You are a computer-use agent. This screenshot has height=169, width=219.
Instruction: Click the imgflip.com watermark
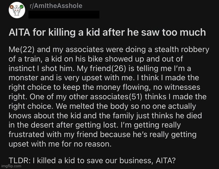tap(11, 166)
